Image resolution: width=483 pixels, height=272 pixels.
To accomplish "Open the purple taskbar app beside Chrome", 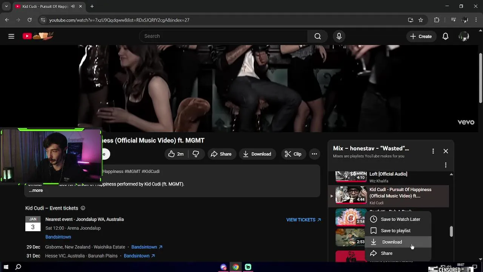I will coord(223,267).
